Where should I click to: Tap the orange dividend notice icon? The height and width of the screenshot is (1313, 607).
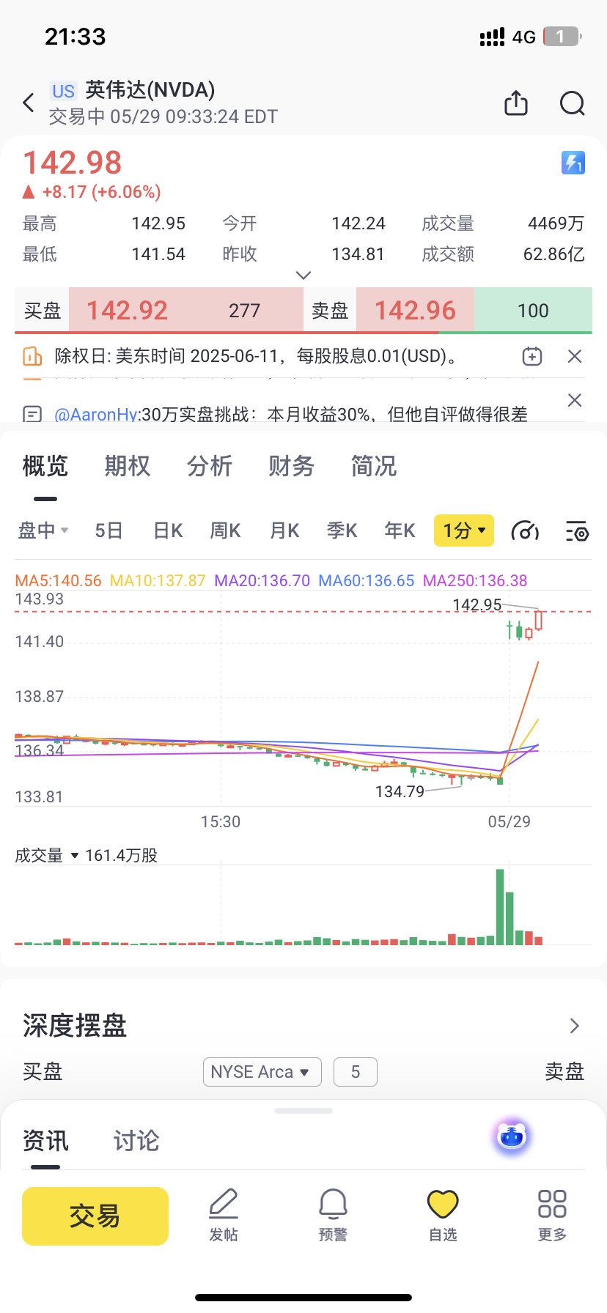(x=32, y=357)
